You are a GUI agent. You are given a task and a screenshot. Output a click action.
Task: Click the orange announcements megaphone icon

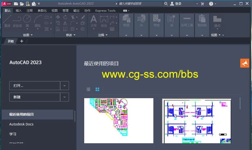245,63
